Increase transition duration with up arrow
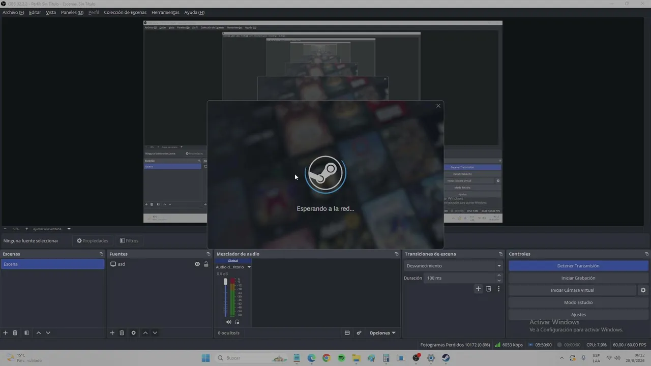The width and height of the screenshot is (651, 366). [499, 276]
